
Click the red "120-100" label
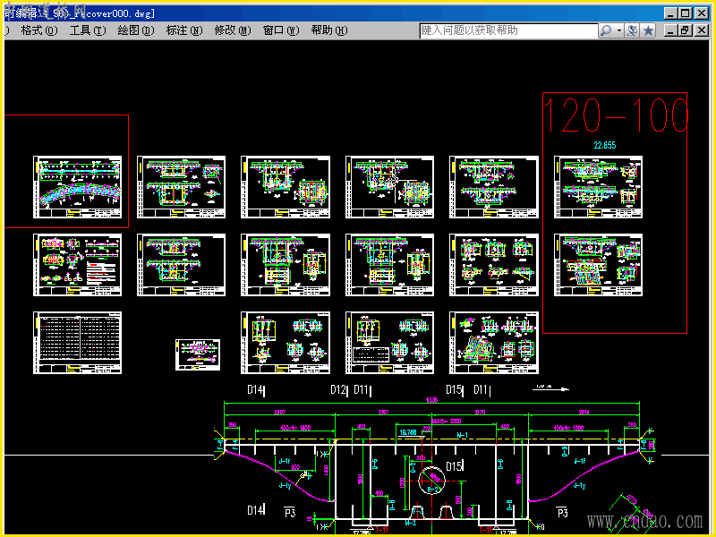click(615, 115)
